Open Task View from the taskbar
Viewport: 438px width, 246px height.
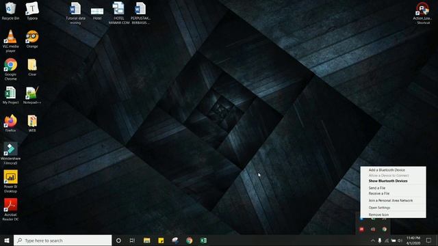point(132,241)
